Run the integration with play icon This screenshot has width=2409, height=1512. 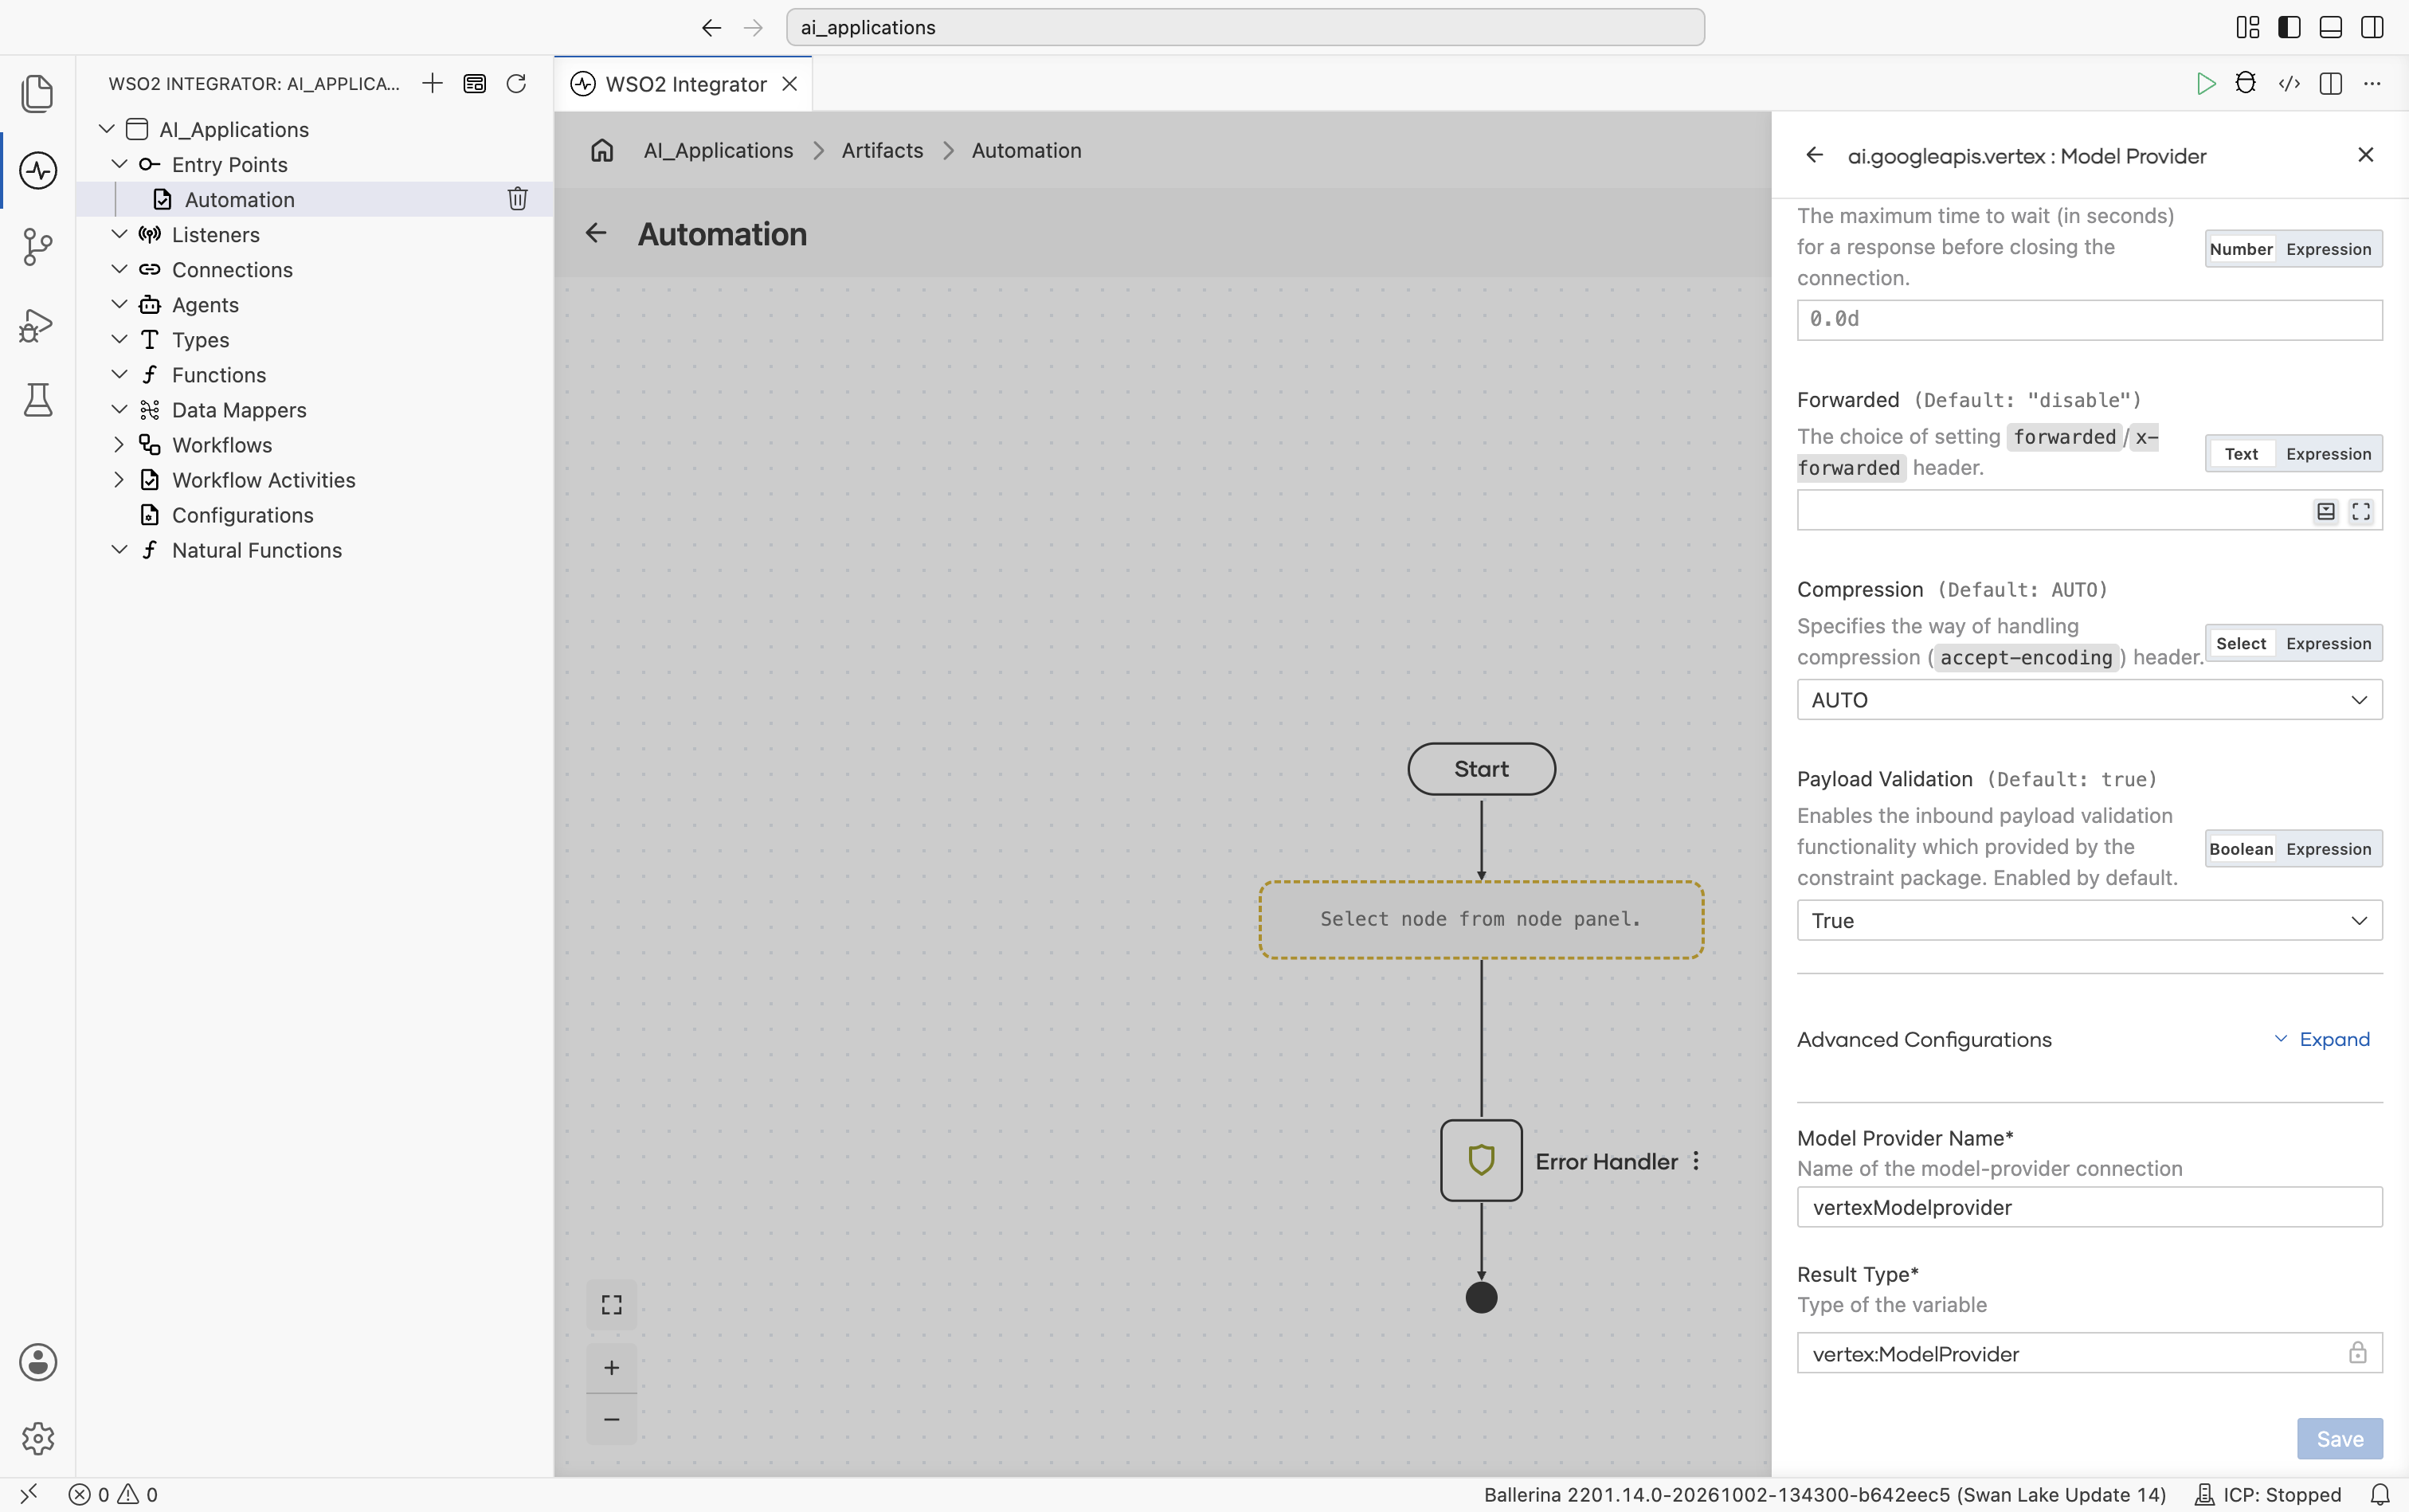(2205, 83)
